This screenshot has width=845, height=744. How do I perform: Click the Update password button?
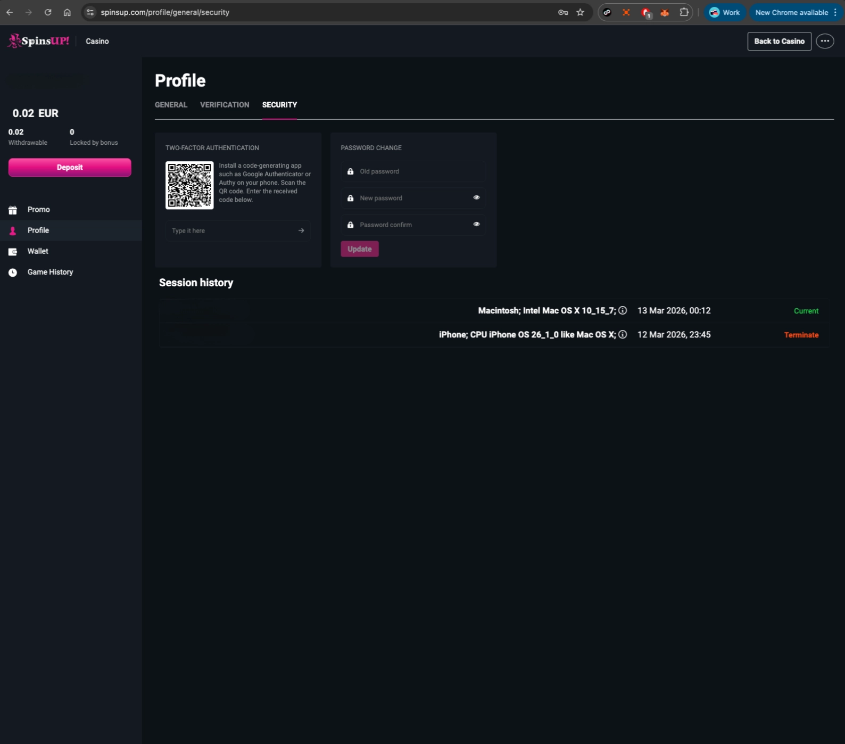360,249
